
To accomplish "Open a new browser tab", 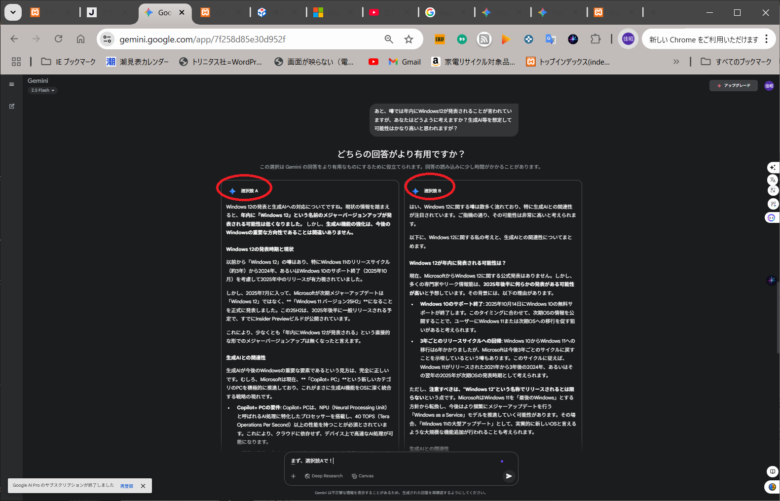I will click(x=654, y=12).
